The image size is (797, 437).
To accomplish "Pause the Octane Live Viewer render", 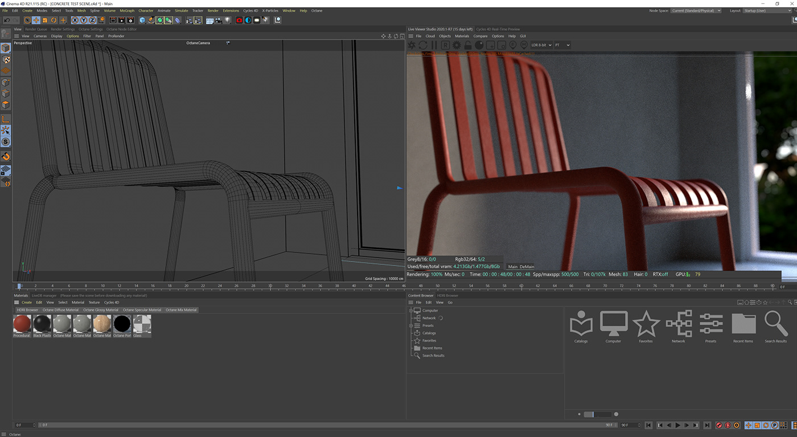I will tap(434, 45).
